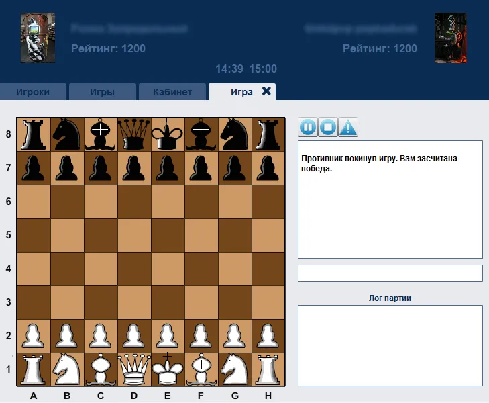Select the white pawn on A2
Image resolution: width=489 pixels, height=403 pixels.
point(34,336)
